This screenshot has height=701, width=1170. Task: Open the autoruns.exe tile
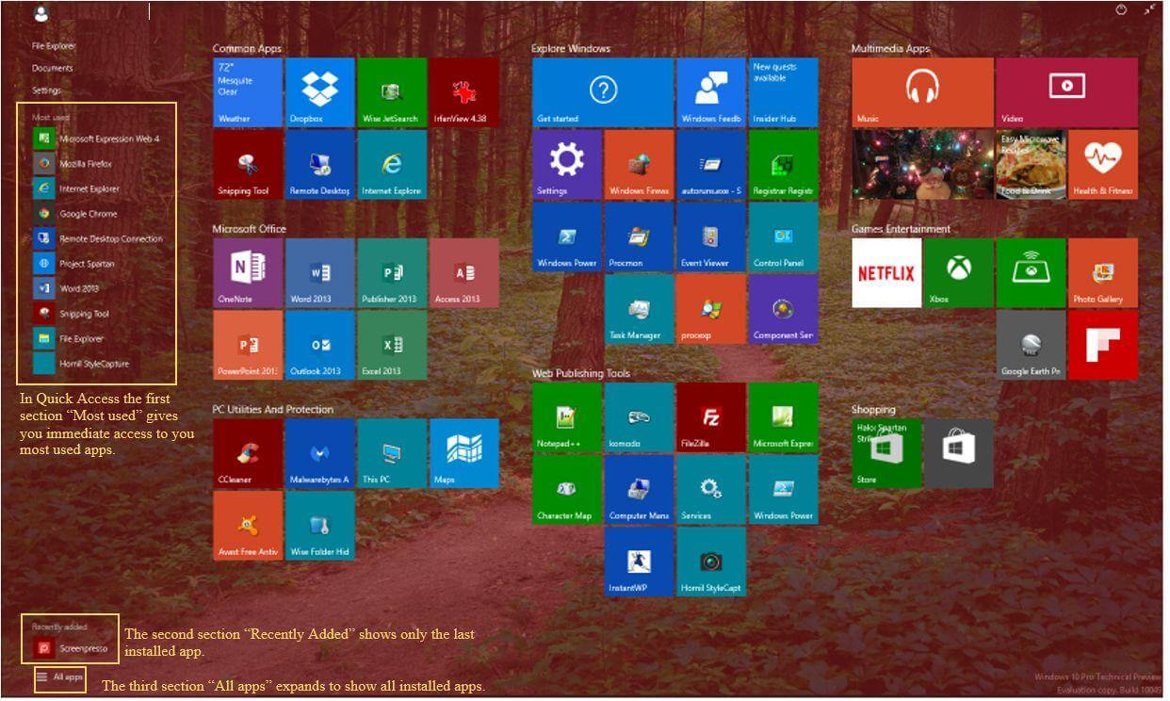point(711,165)
